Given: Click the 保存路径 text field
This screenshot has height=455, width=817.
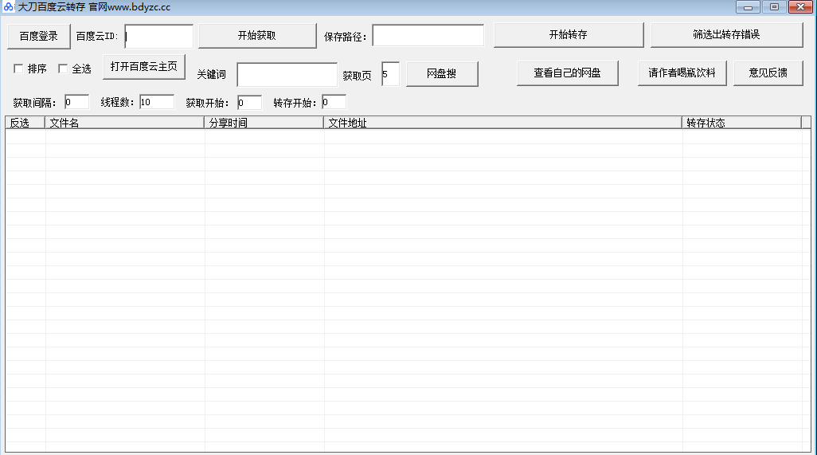Looking at the screenshot, I should pyautogui.click(x=428, y=36).
